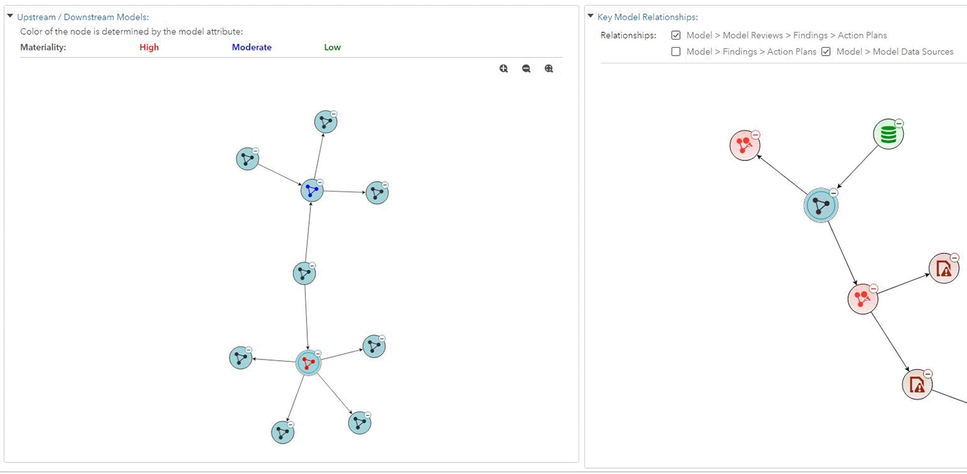Collapse the Upstream / Downstream Models section
The width and height of the screenshot is (967, 474).
[10, 16]
